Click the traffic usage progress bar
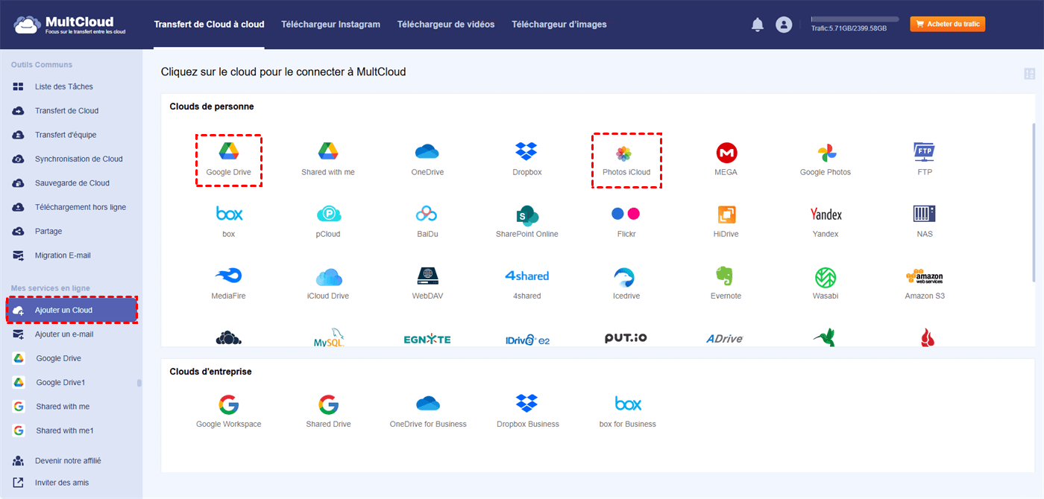 click(855, 19)
